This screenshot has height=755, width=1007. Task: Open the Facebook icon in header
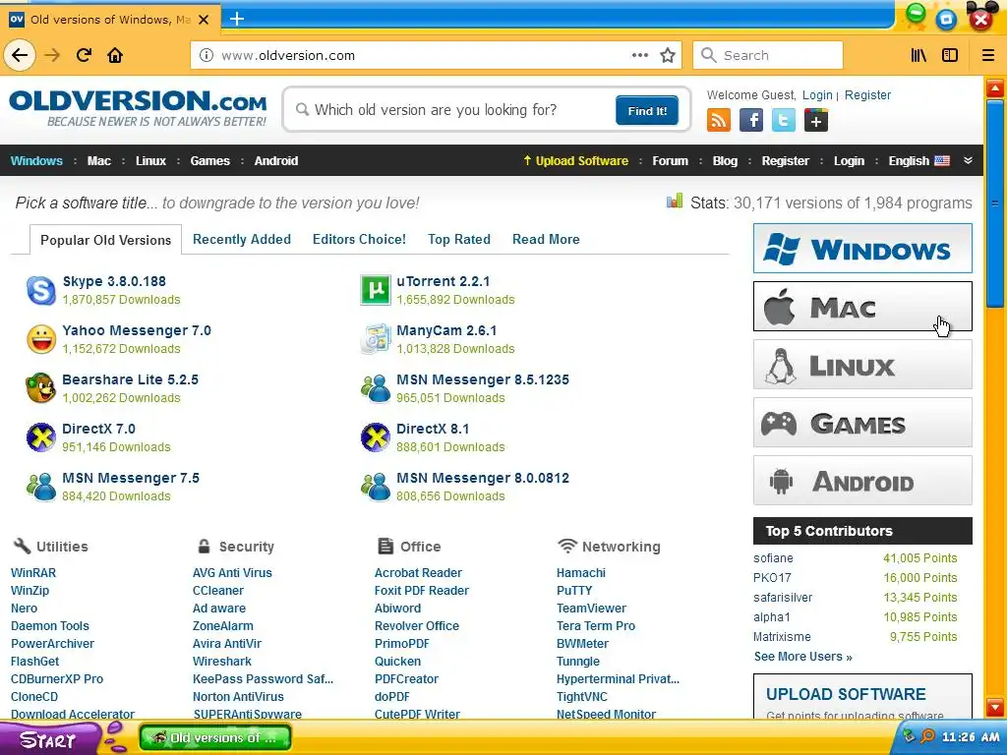750,120
